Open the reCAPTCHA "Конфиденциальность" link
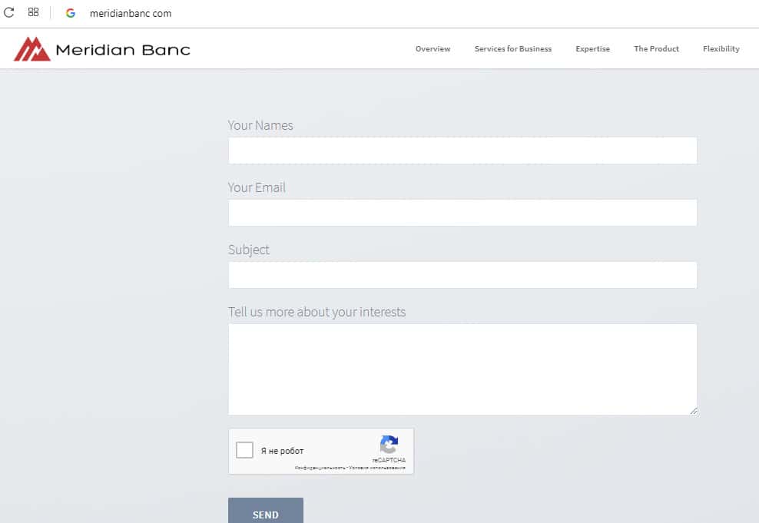Image resolution: width=759 pixels, height=523 pixels. [x=317, y=468]
